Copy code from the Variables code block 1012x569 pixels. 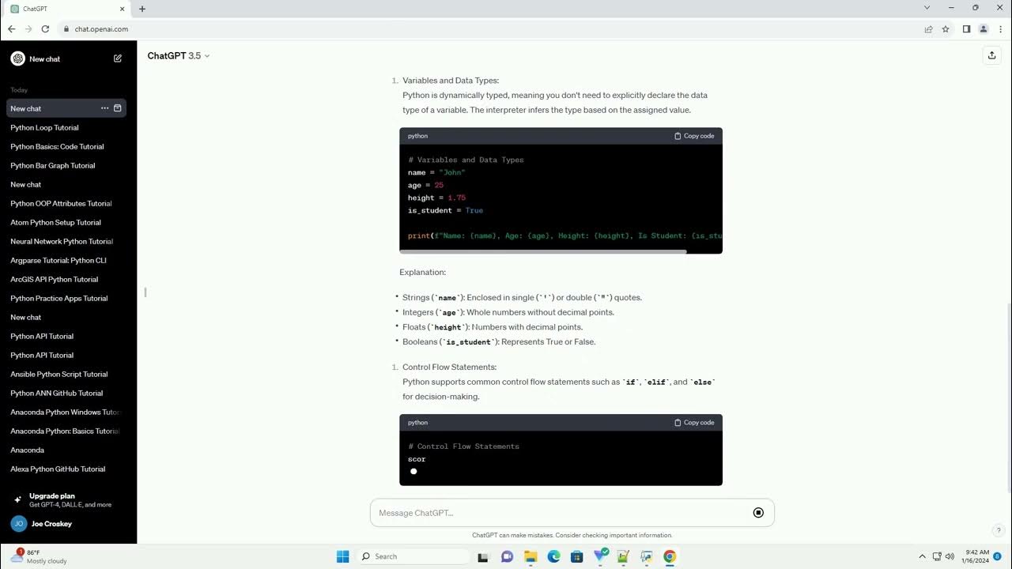click(694, 136)
